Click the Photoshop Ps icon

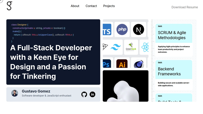pos(107,64)
